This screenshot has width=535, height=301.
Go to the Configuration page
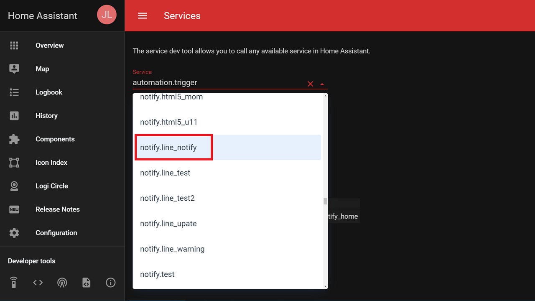pos(56,233)
